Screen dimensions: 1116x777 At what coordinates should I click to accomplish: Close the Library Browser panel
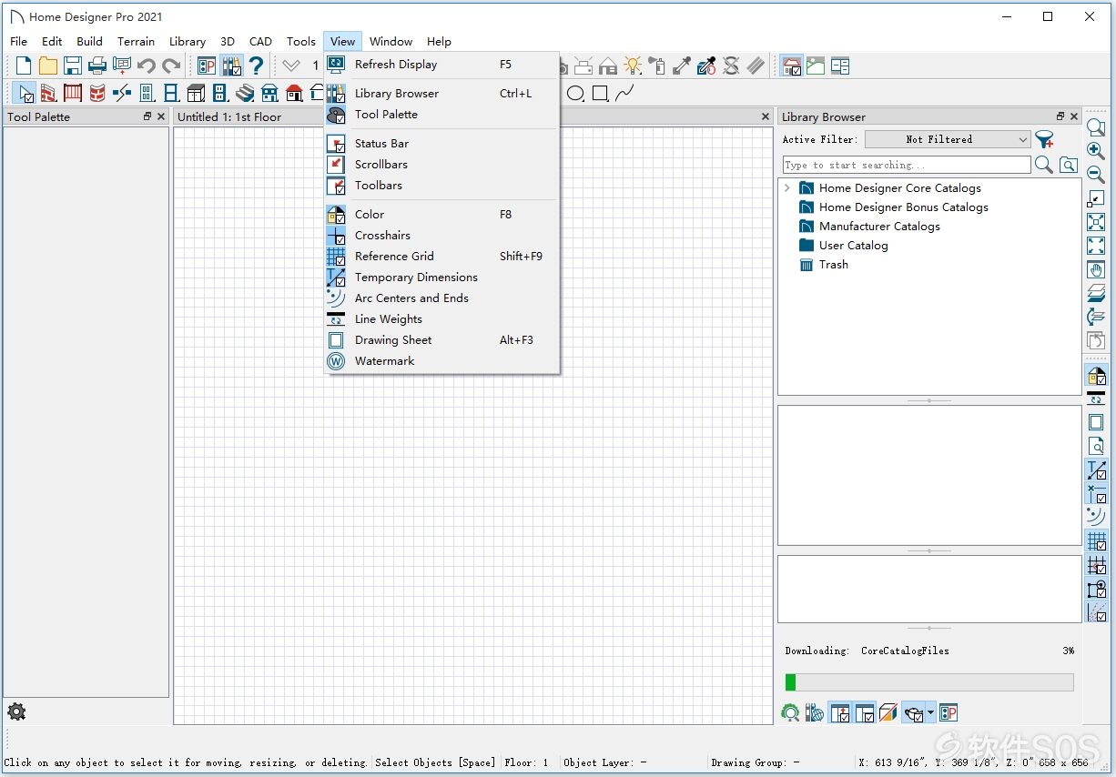pyautogui.click(x=1074, y=116)
